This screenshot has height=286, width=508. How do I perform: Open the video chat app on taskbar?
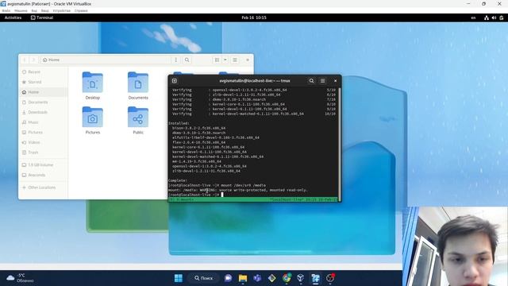tap(228, 278)
